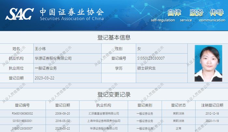Click record number S0150116050001
Viewport: 228px width, 132px height.
tap(22, 121)
